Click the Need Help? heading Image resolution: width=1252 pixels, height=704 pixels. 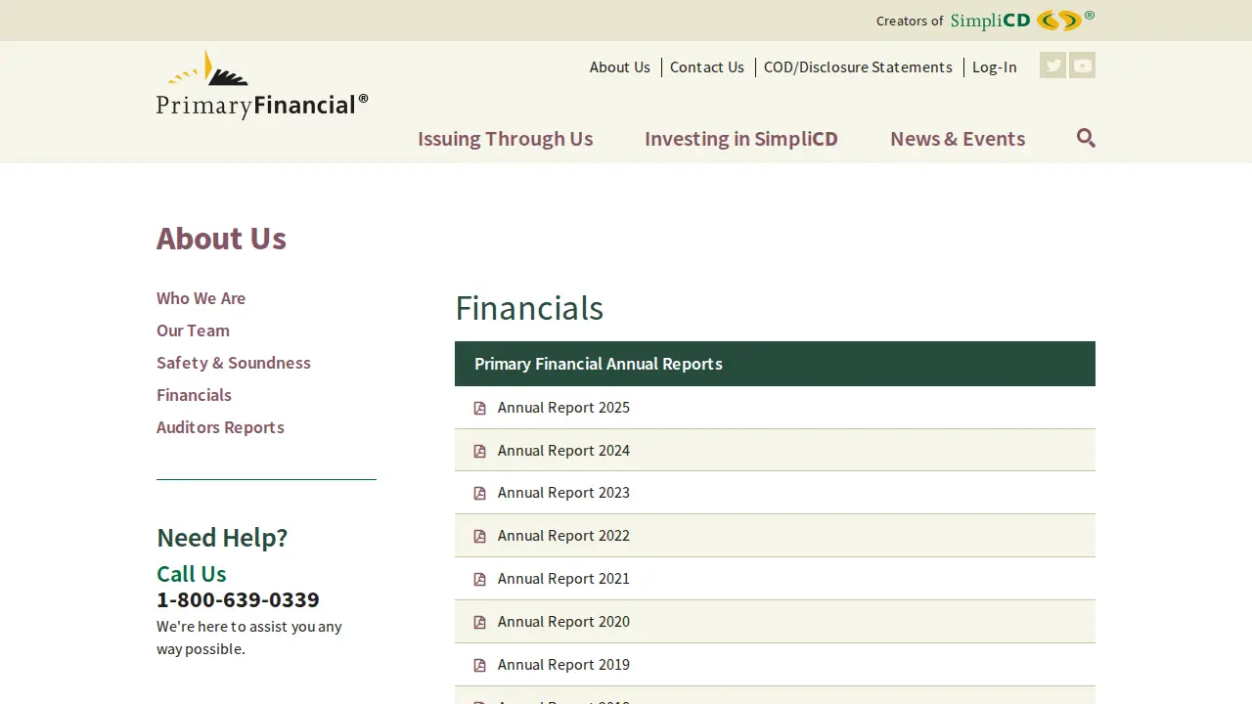pos(222,538)
